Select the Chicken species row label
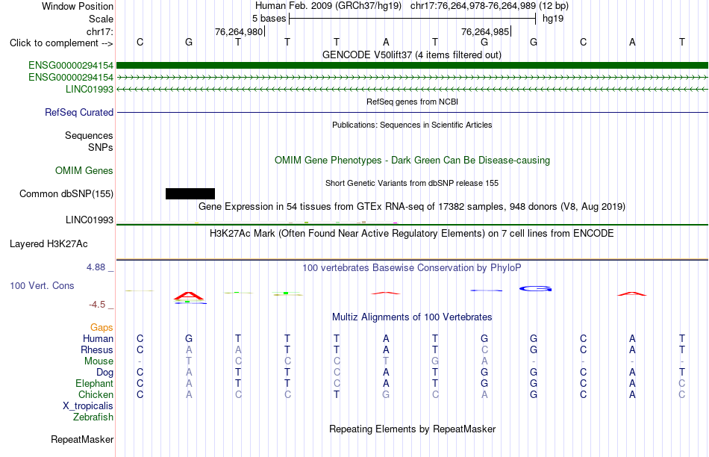This screenshot has height=457, width=709. point(96,395)
